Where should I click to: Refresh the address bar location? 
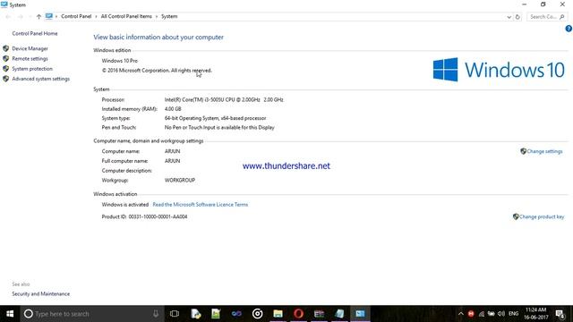(x=517, y=17)
